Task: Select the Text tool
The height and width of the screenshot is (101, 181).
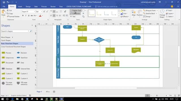Action: click(73, 17)
